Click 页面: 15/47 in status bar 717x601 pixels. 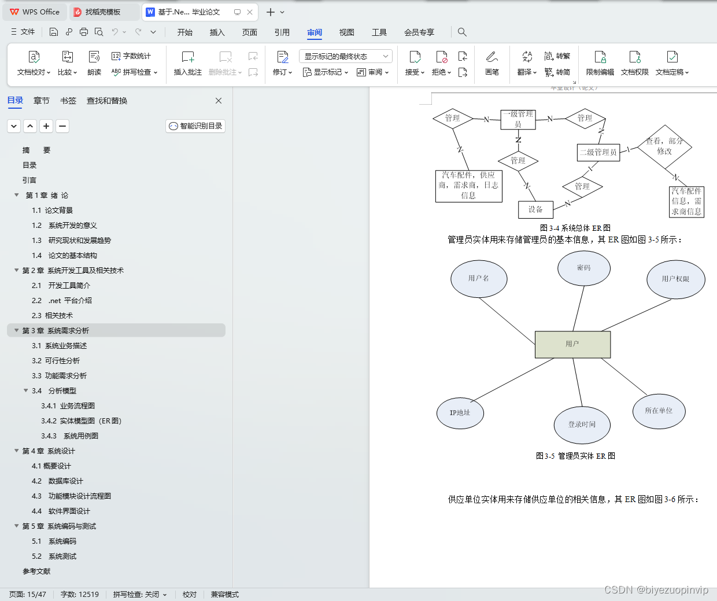28,594
